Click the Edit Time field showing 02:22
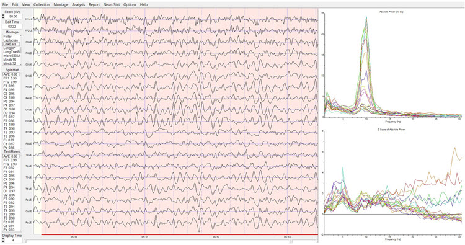Screen dimensions: 465x245 12,27
